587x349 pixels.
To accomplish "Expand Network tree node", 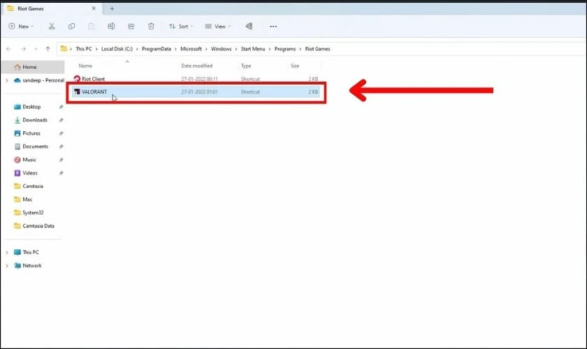I will tap(7, 265).
